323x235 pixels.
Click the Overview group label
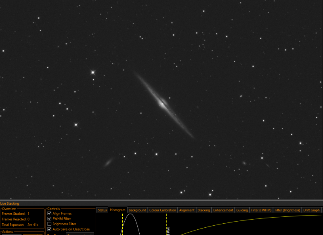click(x=9, y=209)
